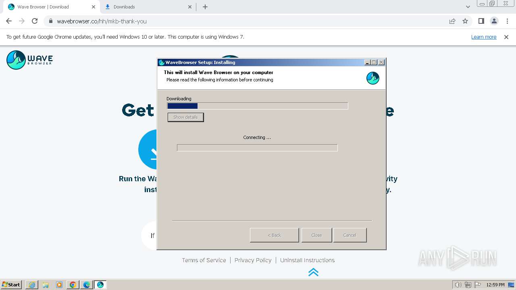Open Chrome three-dot menu
This screenshot has height=290, width=516.
coord(507,21)
